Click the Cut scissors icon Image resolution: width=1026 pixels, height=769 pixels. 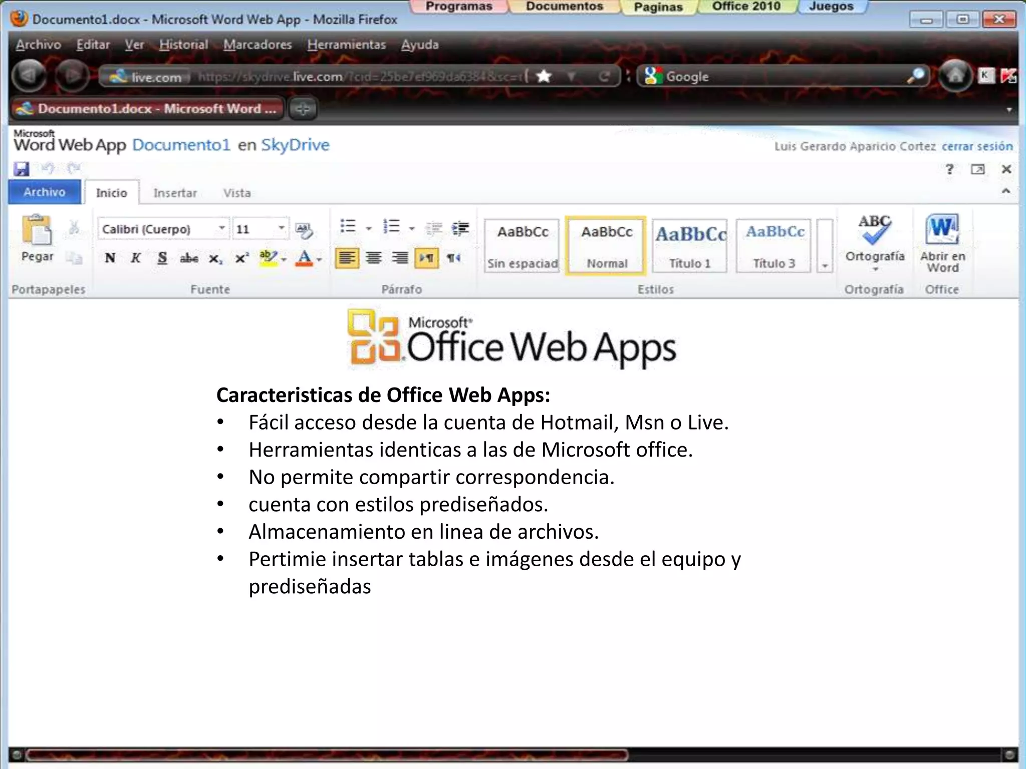[74, 227]
